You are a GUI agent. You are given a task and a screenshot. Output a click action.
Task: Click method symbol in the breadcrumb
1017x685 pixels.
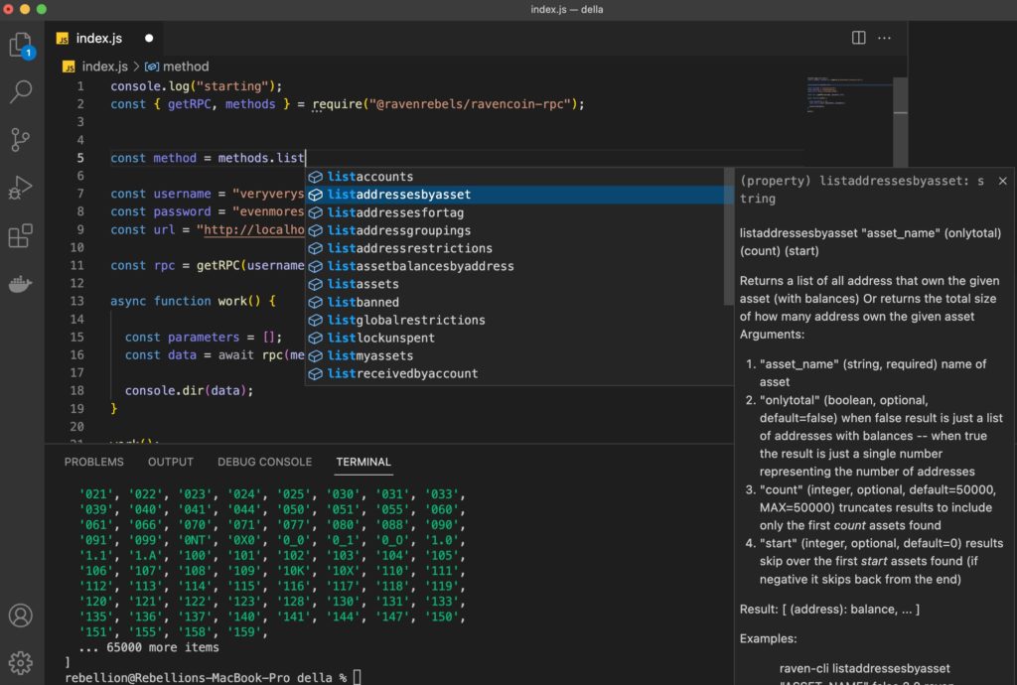186,67
